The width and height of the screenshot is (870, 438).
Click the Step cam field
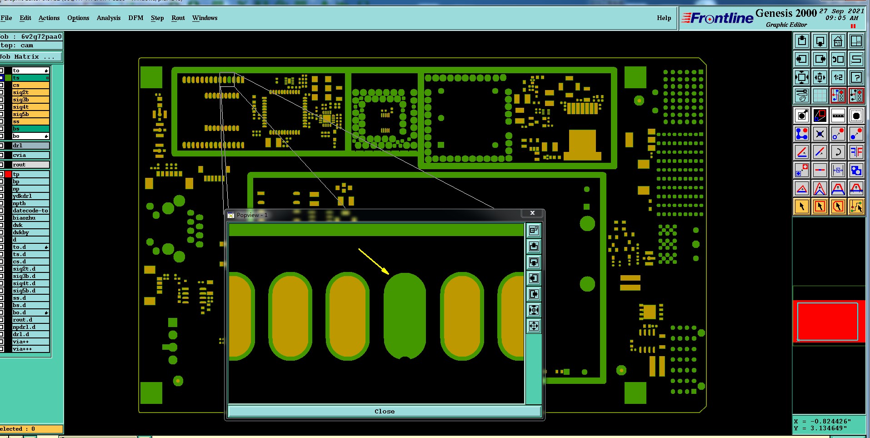(x=31, y=45)
